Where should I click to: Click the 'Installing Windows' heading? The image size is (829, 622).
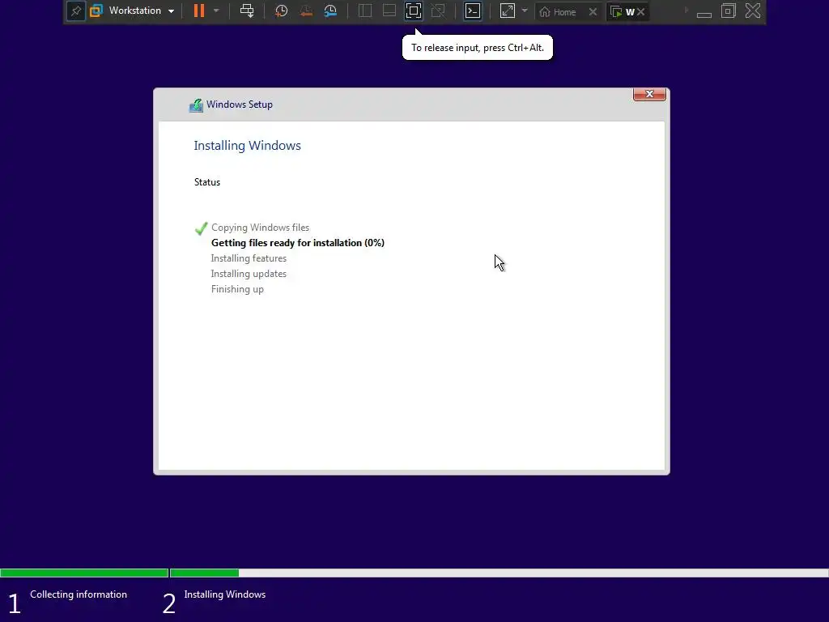[247, 146]
